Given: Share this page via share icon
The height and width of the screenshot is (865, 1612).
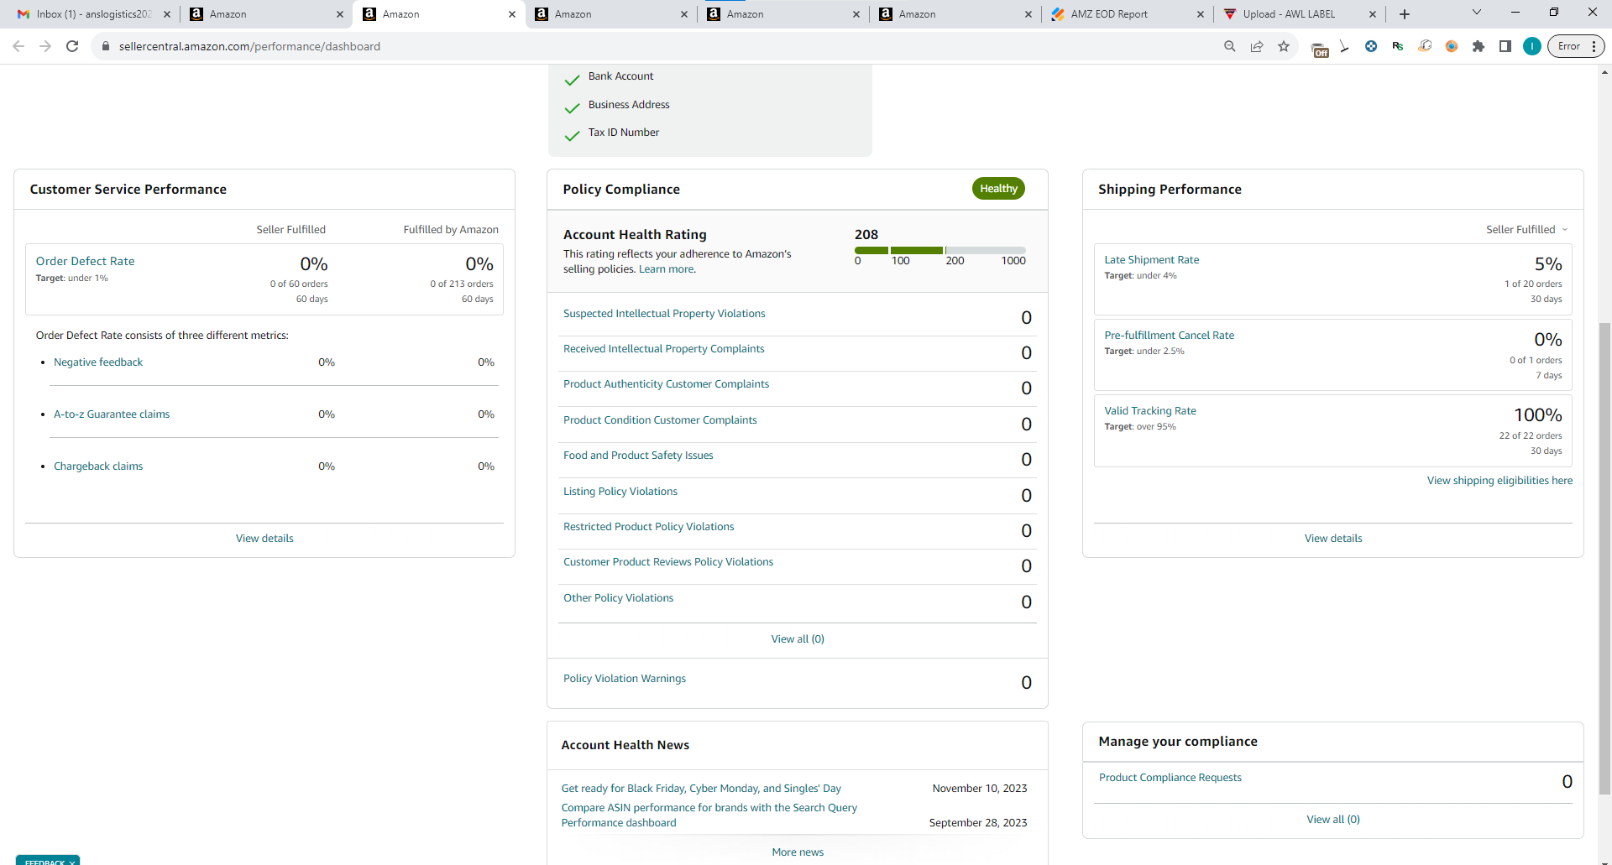Looking at the screenshot, I should (1257, 46).
